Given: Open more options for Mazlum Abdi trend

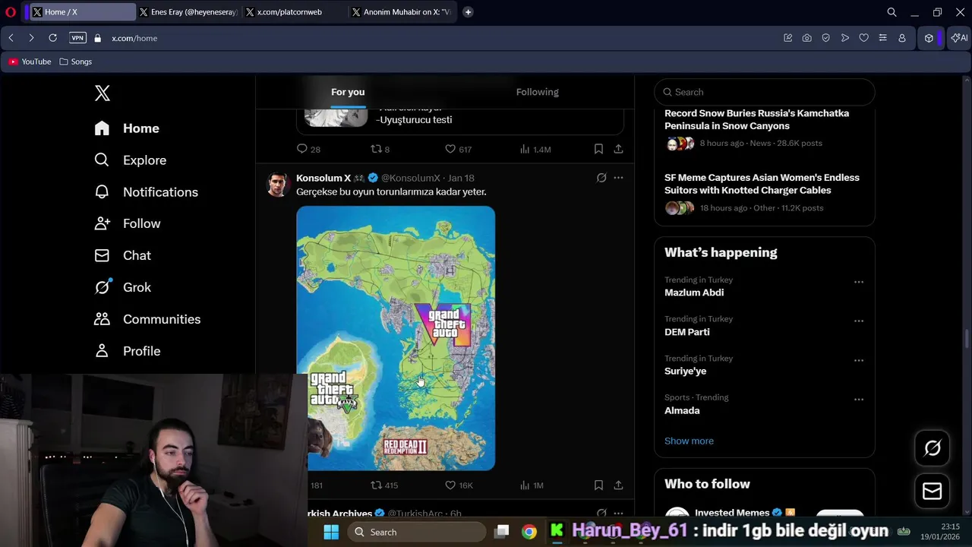Looking at the screenshot, I should 859,282.
